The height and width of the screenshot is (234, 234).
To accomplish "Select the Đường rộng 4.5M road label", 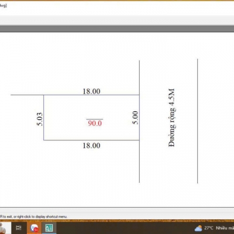I will tap(172, 118).
